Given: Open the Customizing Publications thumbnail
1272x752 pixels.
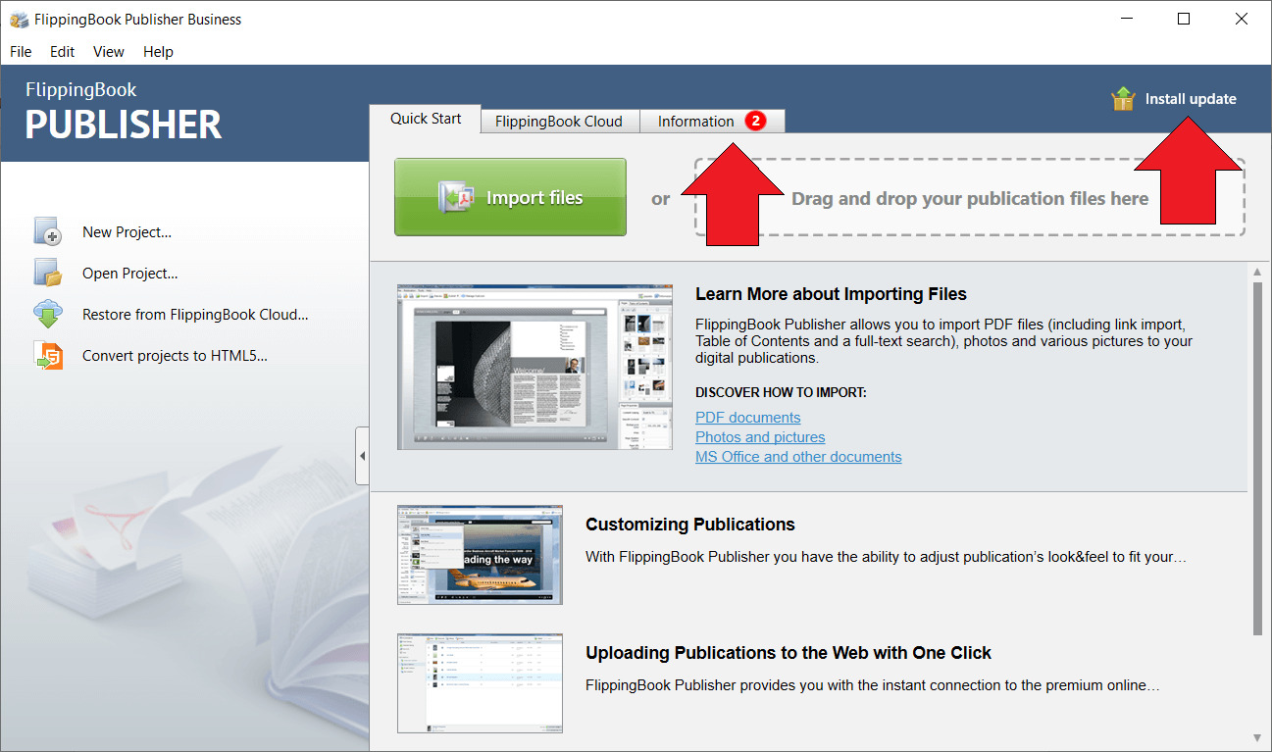Looking at the screenshot, I should click(480, 555).
